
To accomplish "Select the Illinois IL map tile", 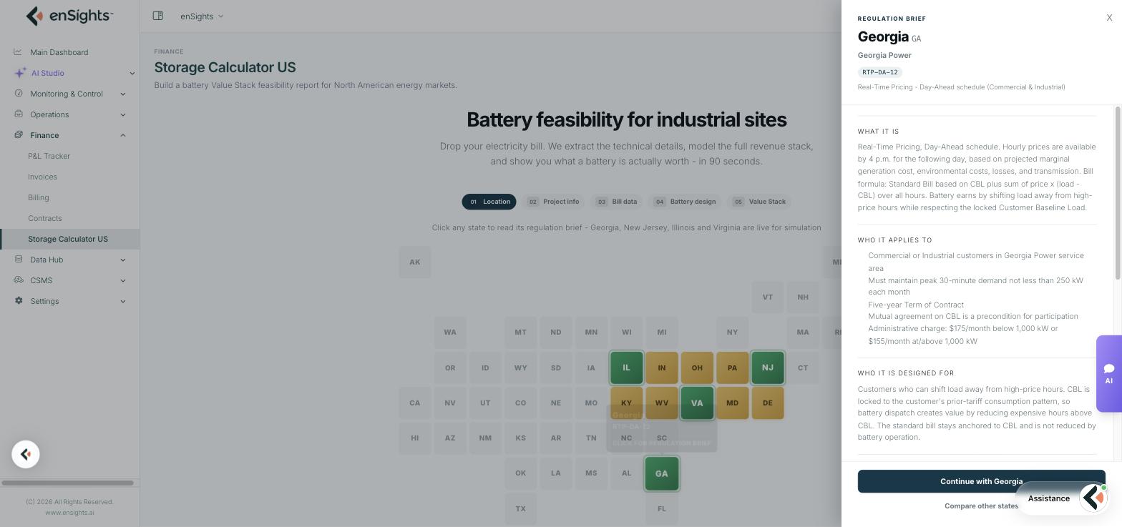I will click(626, 368).
